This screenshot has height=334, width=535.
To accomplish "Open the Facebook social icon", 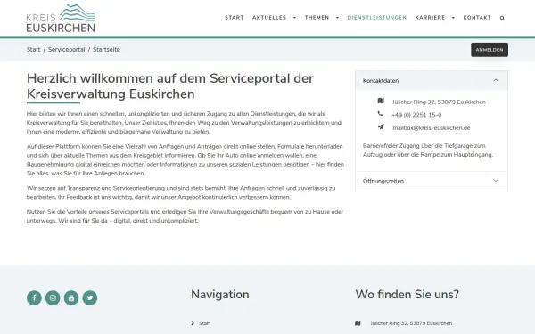I will click(34, 297).
